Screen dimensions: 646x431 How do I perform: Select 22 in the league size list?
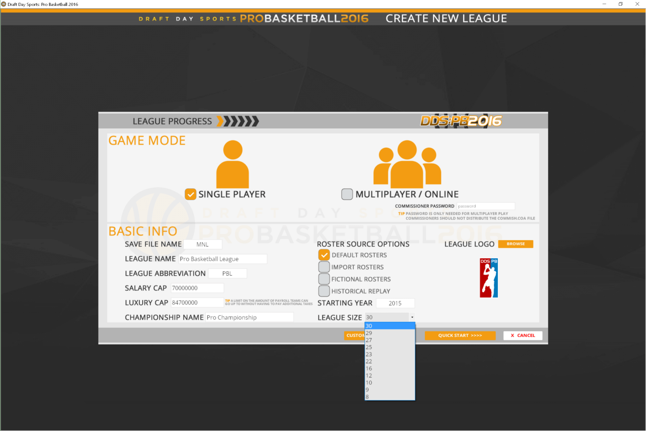(390, 361)
